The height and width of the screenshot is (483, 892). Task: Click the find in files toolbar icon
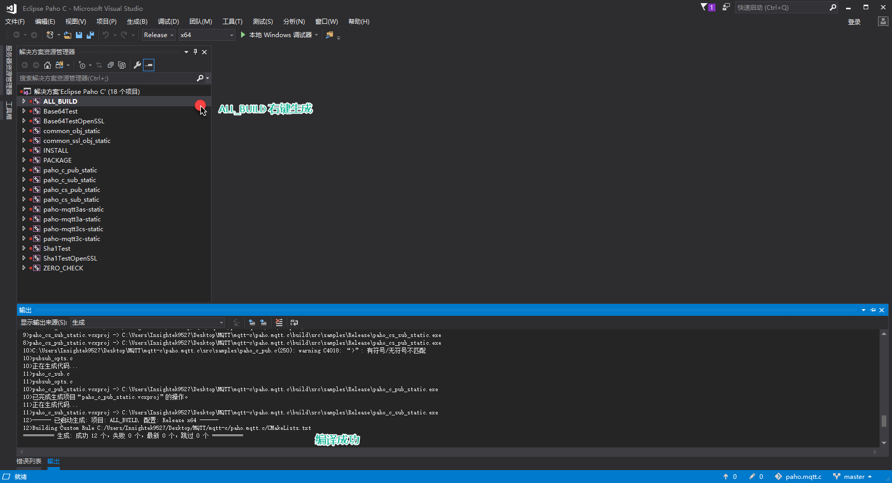[x=329, y=35]
